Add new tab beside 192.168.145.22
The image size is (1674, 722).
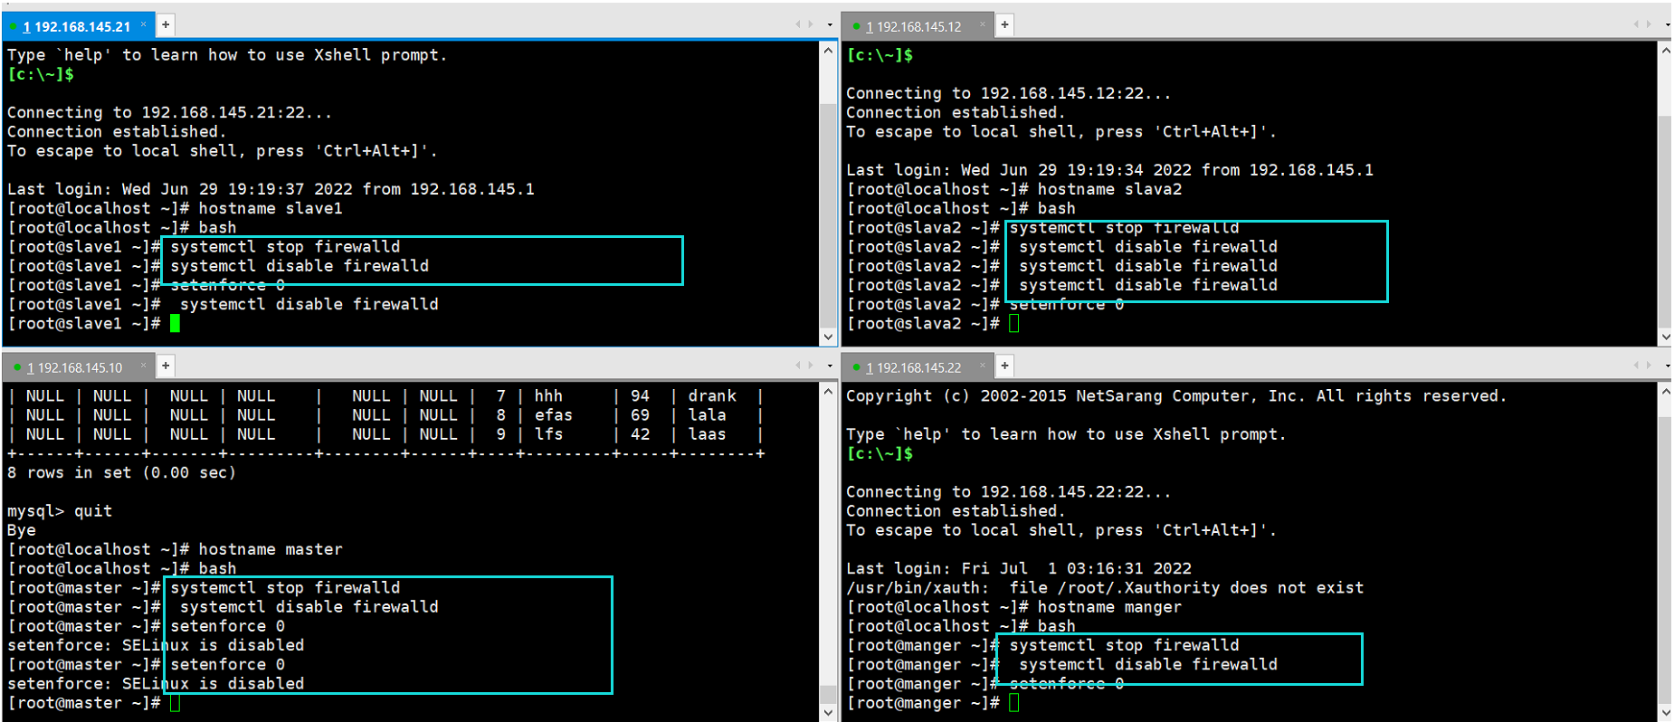coord(1004,366)
